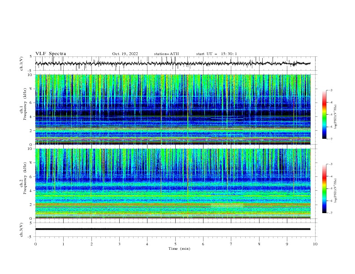Click the ch.1 PSD color bar
Viewport: 355px width, 274px height.
[x=324, y=115]
